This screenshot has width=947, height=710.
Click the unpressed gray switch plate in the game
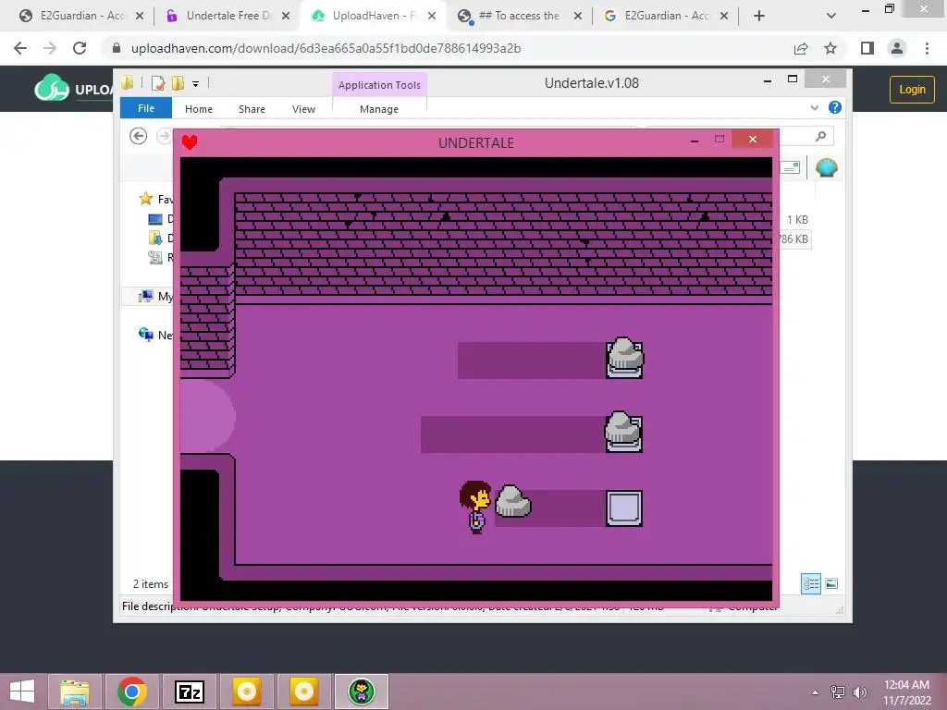pyautogui.click(x=624, y=508)
